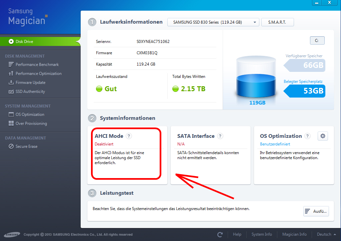The width and height of the screenshot is (341, 241).
Task: Open the Disk Drive section
Action: (40, 42)
